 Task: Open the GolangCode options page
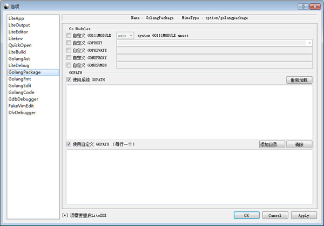[33, 92]
